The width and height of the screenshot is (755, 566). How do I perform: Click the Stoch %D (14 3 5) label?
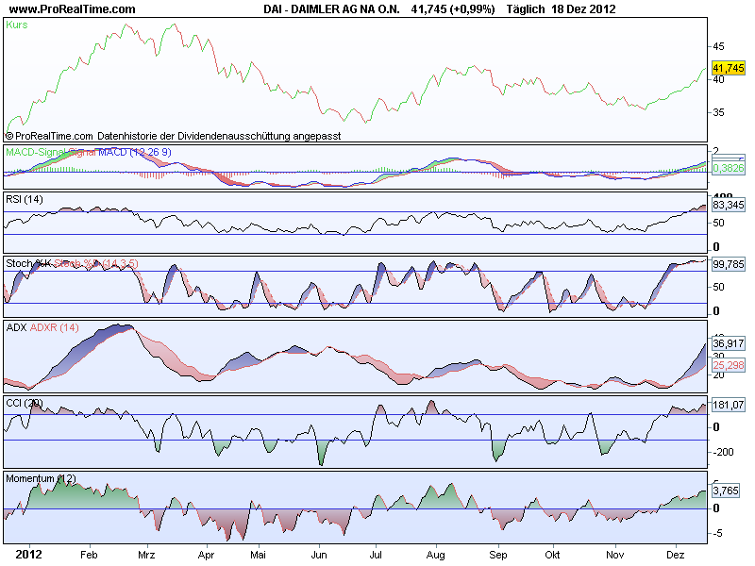pos(96,264)
